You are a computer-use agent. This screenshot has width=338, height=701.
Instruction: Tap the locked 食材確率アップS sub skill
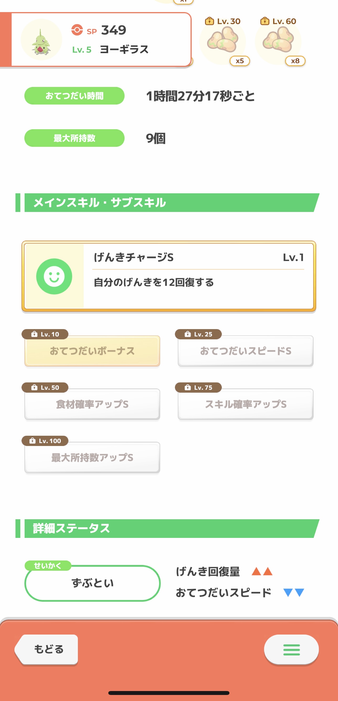click(92, 404)
